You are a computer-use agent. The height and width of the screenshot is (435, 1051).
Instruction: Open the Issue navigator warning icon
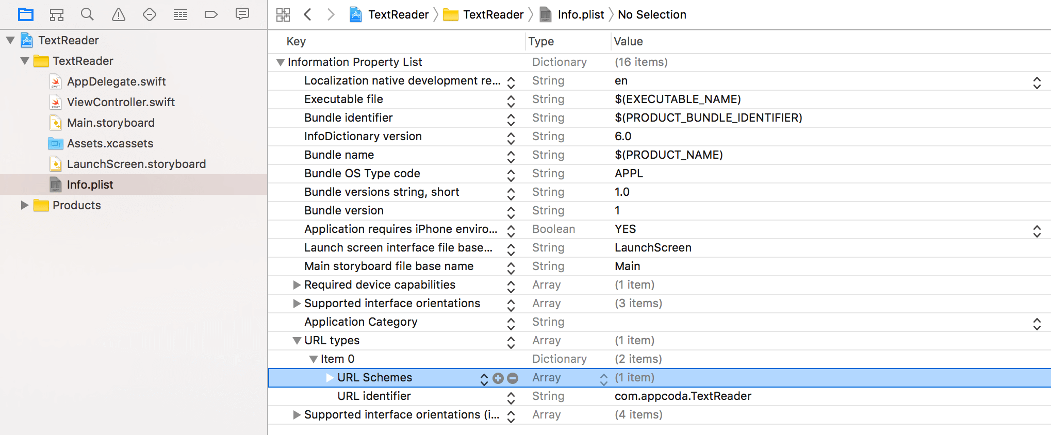click(x=119, y=14)
